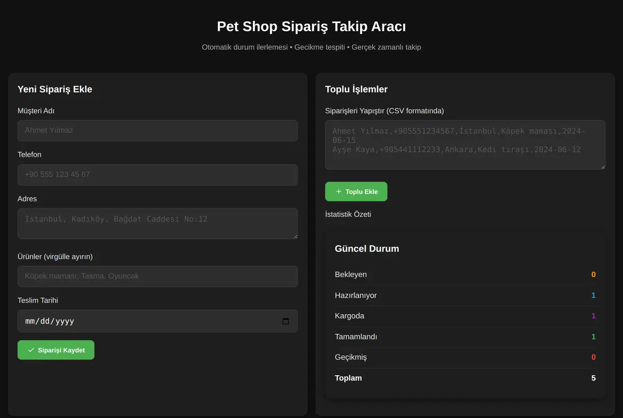Click the Kargoda count value
This screenshot has width=623, height=418.
click(593, 316)
